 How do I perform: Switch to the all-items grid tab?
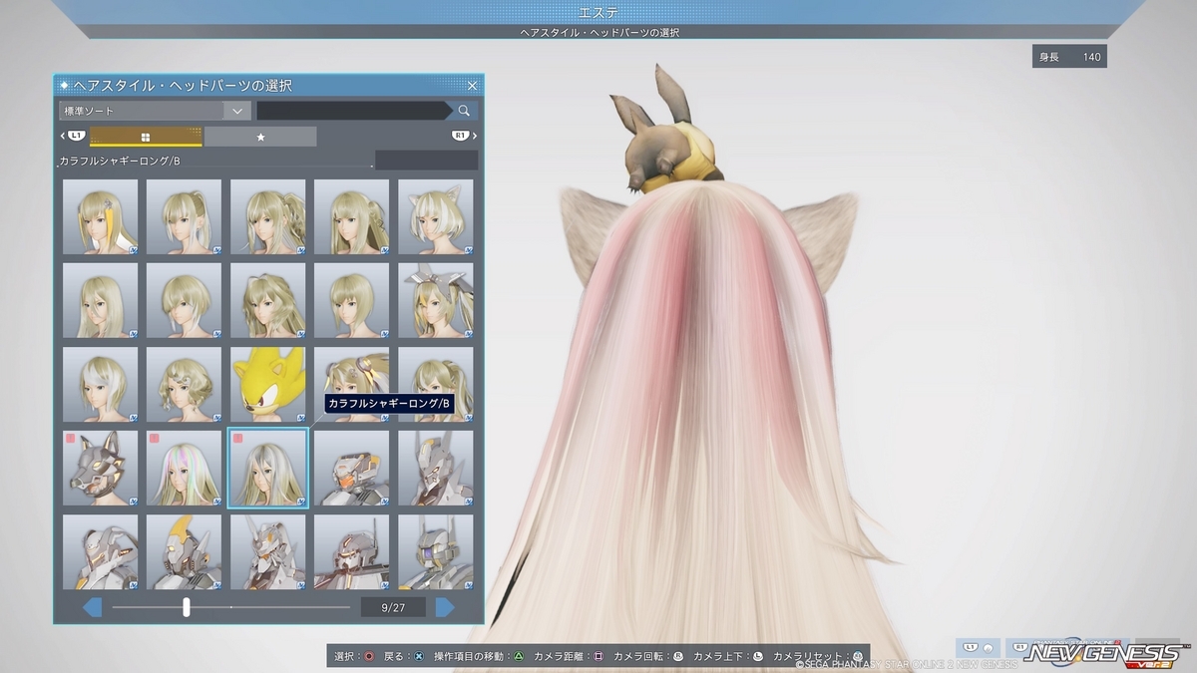(146, 137)
